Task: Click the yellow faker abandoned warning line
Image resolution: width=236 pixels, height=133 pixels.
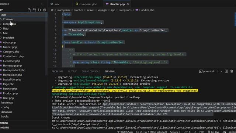Action: pyautogui.click(x=125, y=91)
